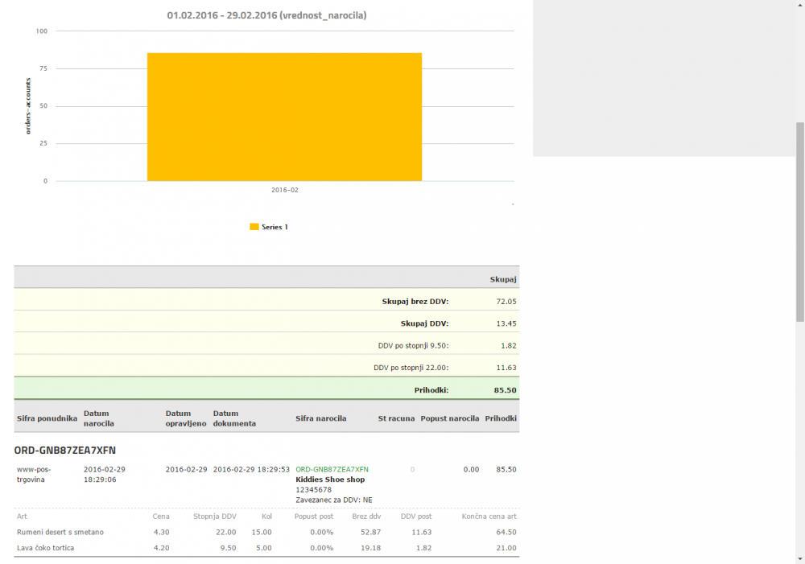Select the Kiddies Shoe shop customer name
This screenshot has width=805, height=564.
tap(330, 480)
